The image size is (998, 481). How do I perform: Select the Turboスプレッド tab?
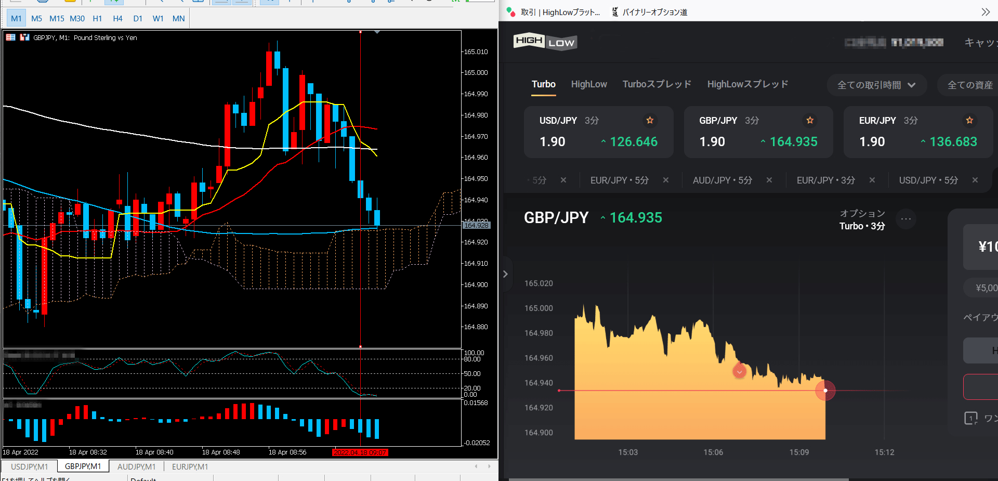[x=657, y=84]
